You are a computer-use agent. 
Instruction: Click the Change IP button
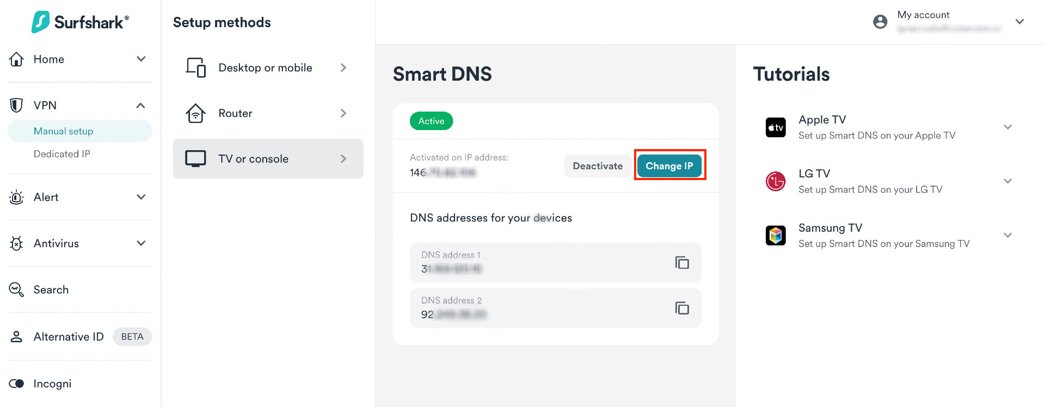pos(669,166)
